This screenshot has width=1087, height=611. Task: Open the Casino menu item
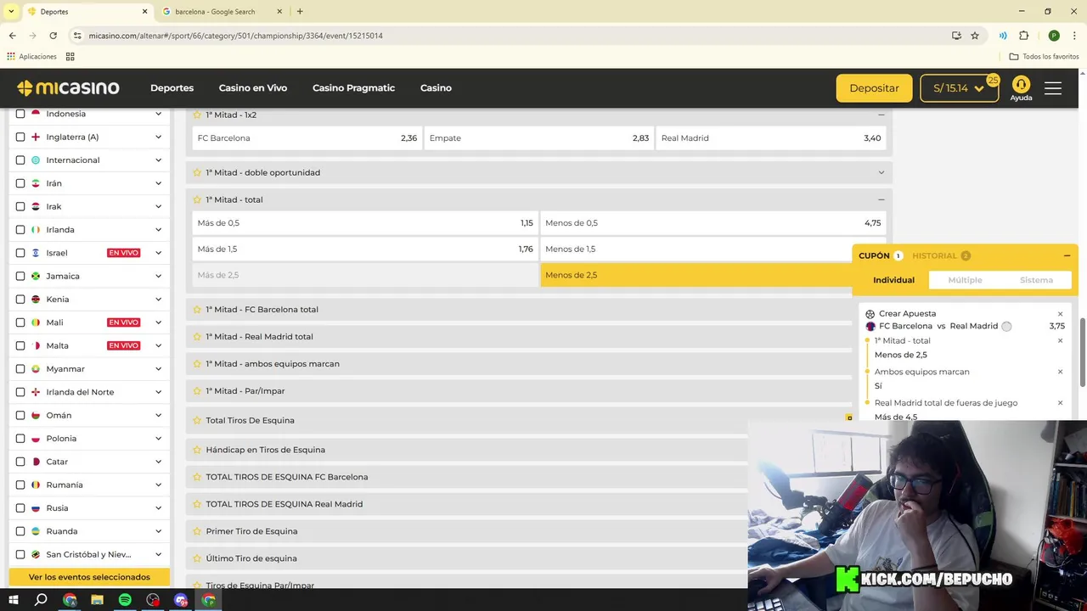[436, 88]
